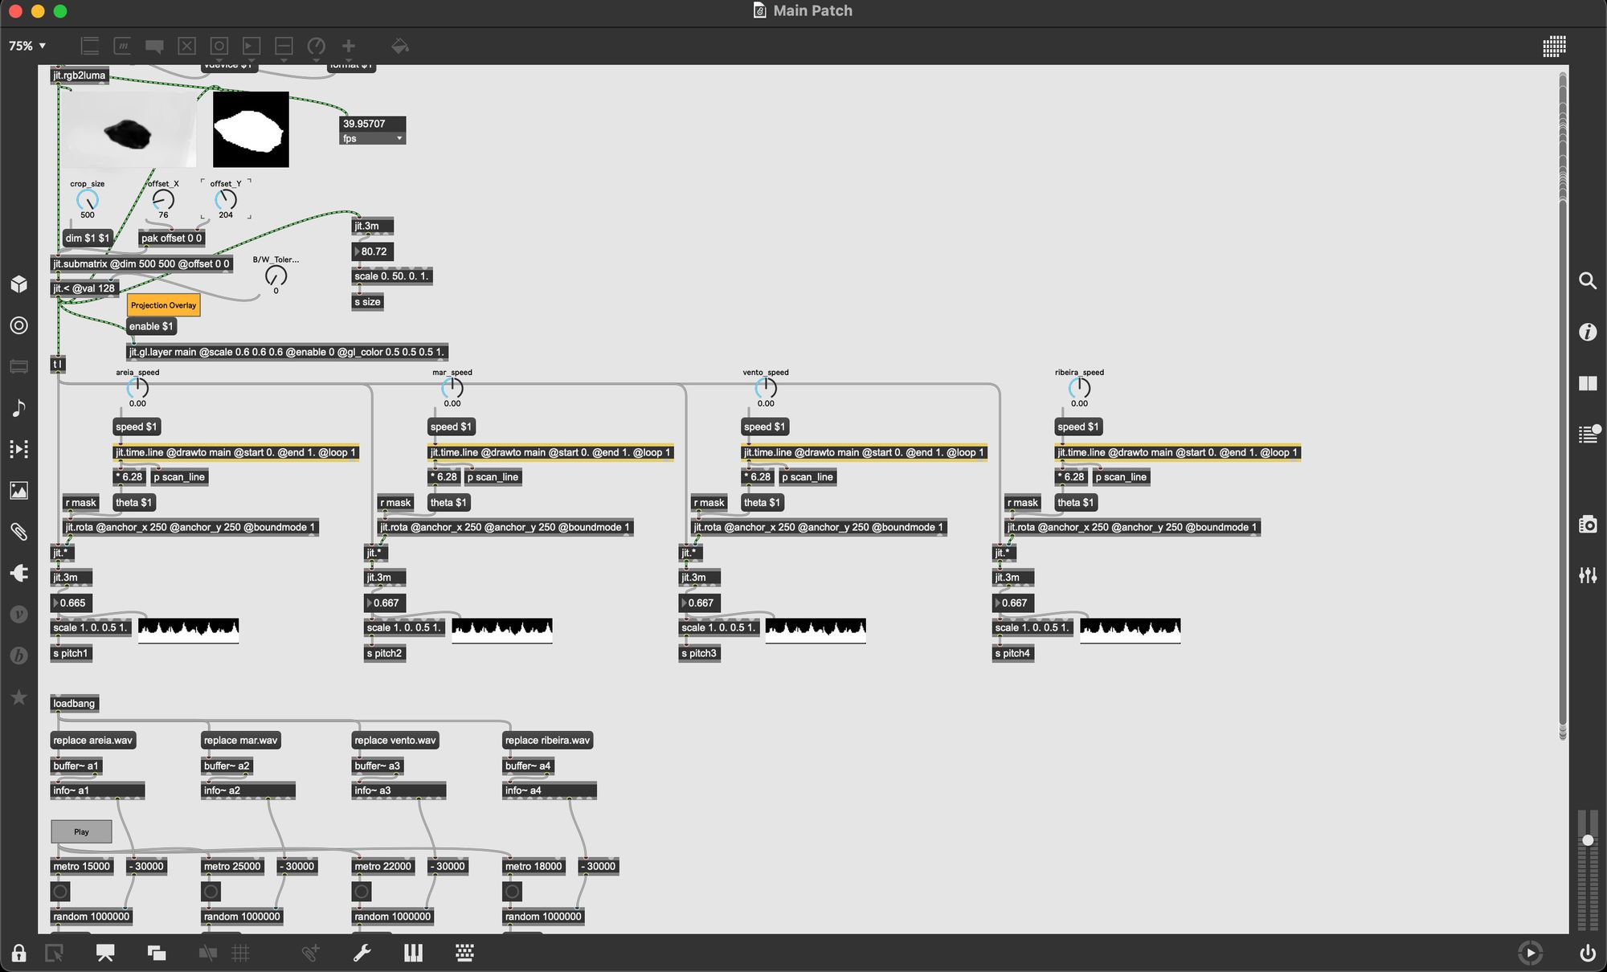Open the search magnifier in right sidebar
The height and width of the screenshot is (972, 1607).
tap(1587, 281)
